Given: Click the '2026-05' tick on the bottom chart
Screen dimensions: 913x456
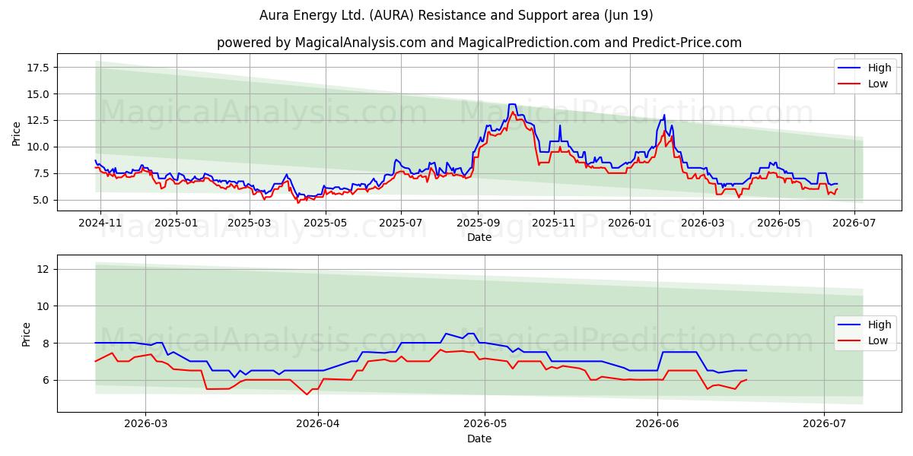Looking at the screenshot, I should (x=485, y=424).
